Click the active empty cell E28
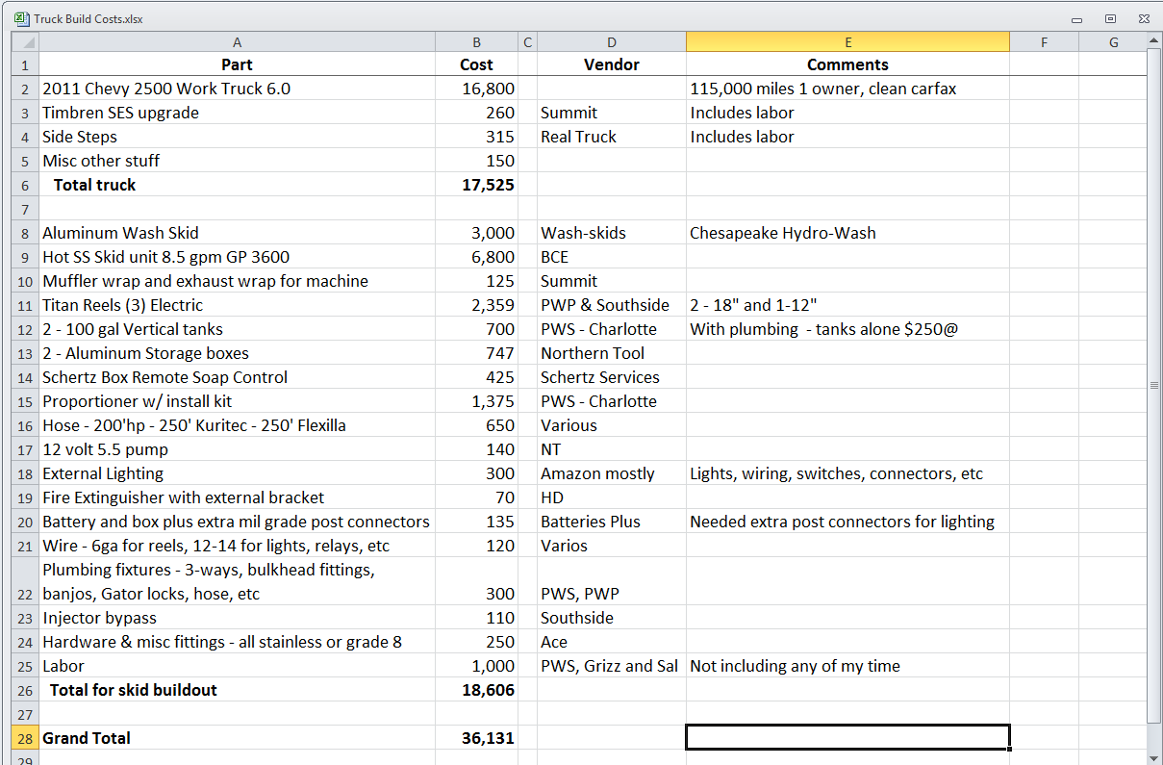Image resolution: width=1163 pixels, height=765 pixels. click(x=847, y=738)
